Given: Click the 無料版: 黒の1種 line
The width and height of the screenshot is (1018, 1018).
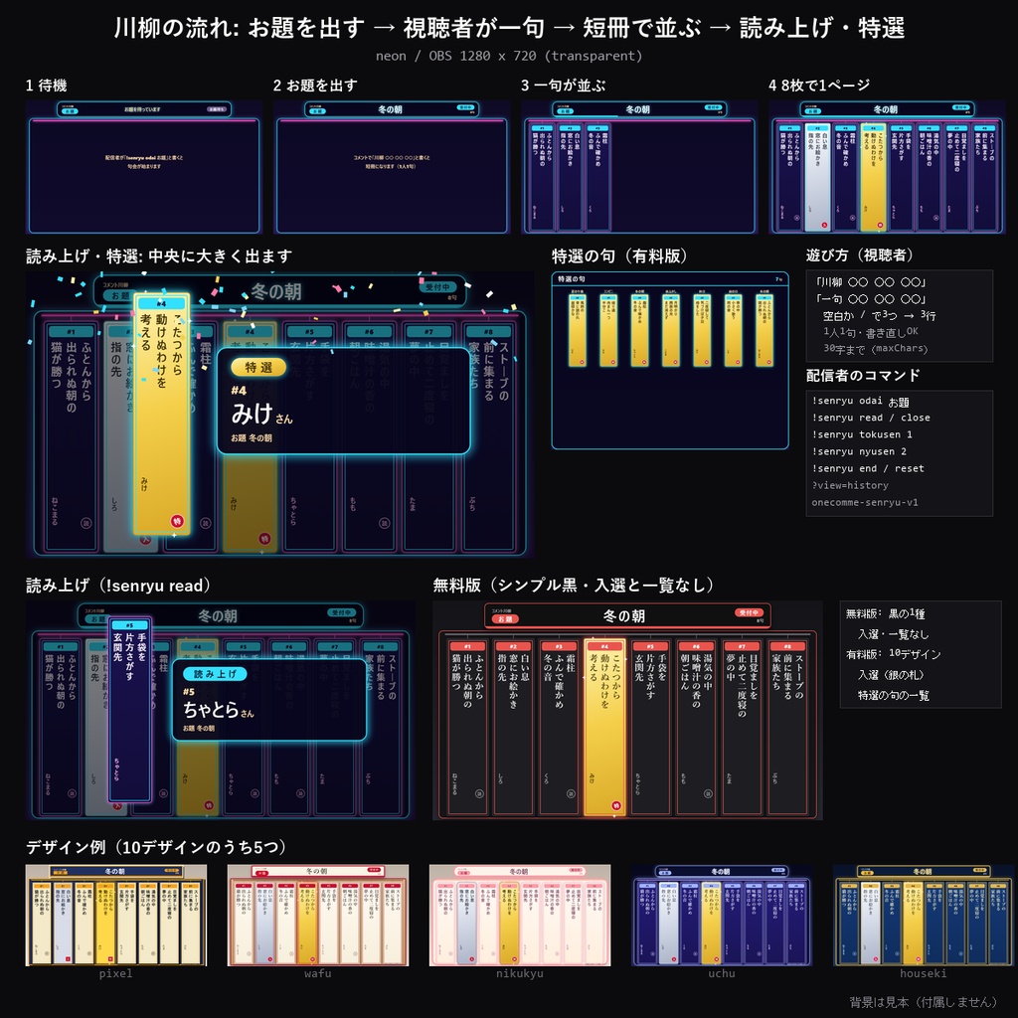Looking at the screenshot, I should [885, 613].
